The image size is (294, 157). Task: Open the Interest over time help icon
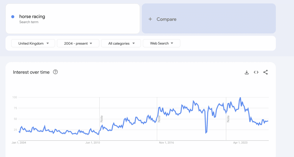(x=55, y=72)
